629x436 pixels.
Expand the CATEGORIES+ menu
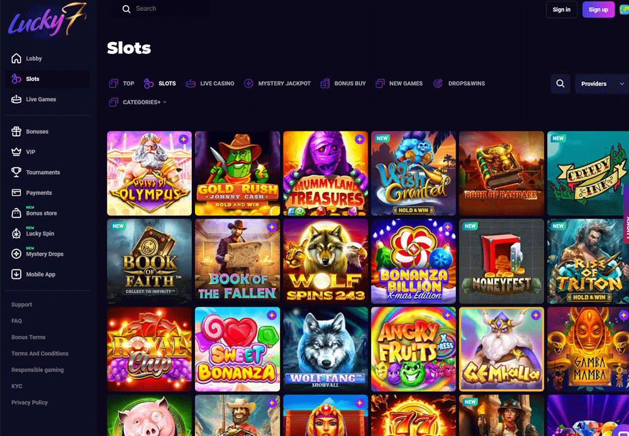tap(138, 102)
